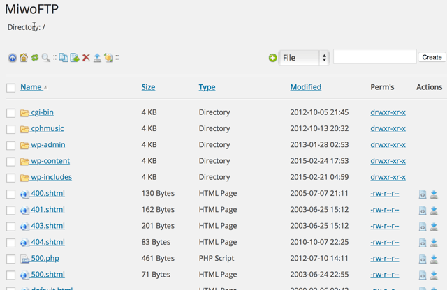The height and width of the screenshot is (290, 447).
Task: Edit 403.shtml via its action icon
Action: point(423,227)
